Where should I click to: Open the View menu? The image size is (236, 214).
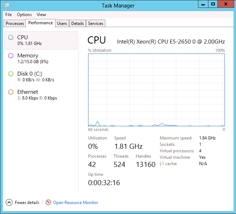[x=41, y=15]
